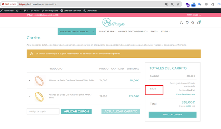
Task: Open the shopping bag cart icon
Action: click(x=199, y=22)
